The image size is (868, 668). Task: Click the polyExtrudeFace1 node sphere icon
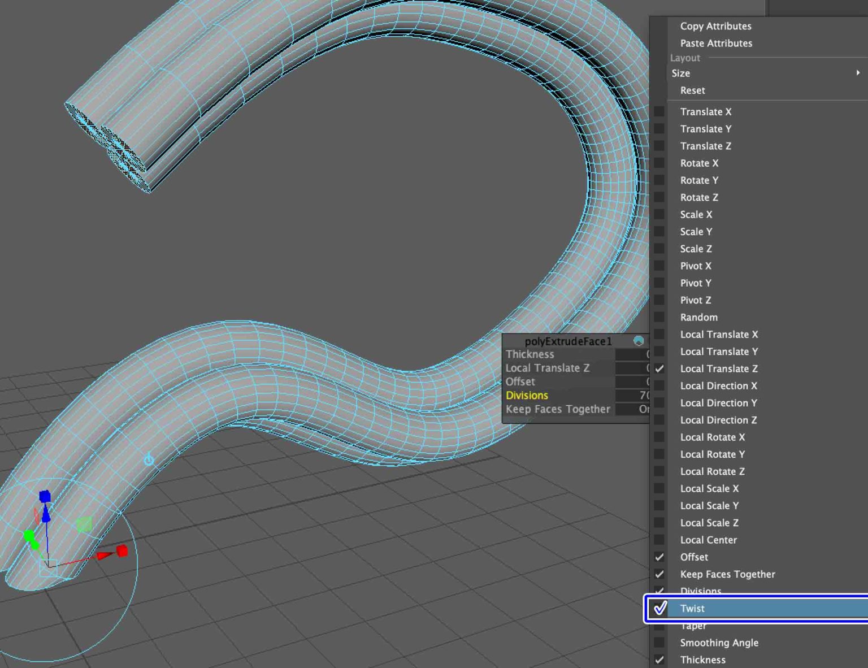pos(639,341)
